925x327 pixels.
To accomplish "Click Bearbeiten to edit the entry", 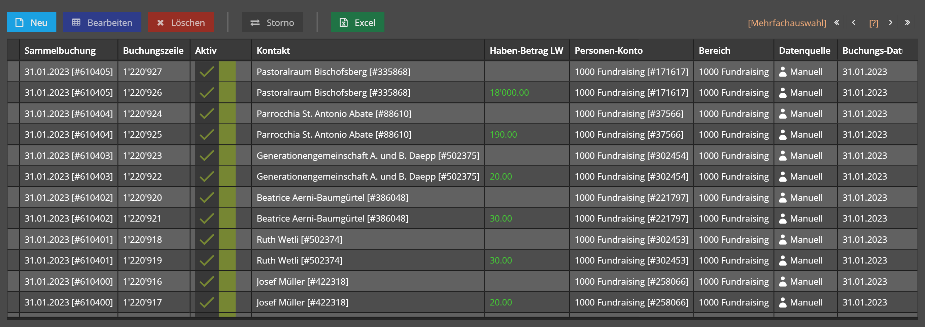I will click(102, 22).
